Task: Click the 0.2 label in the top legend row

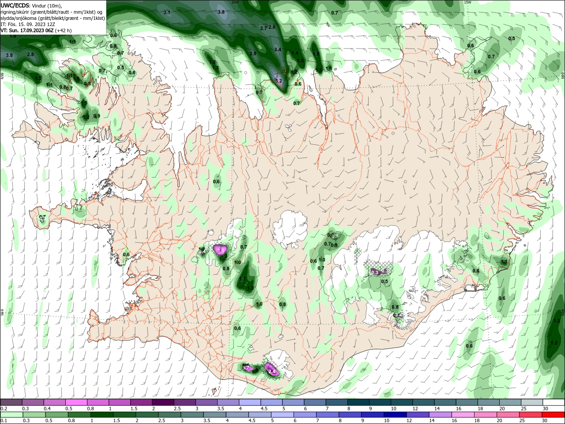Action: (4, 409)
